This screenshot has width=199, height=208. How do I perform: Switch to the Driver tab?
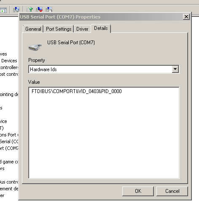pyautogui.click(x=82, y=29)
